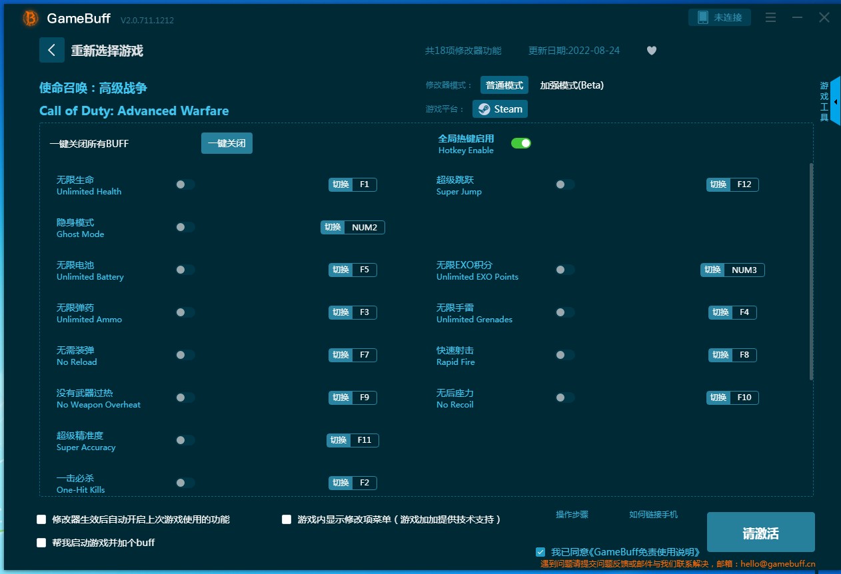Click the GameBuff logo icon
This screenshot has height=574, width=841.
point(31,19)
